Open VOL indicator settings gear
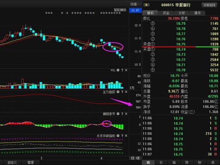This screenshot has height=165, width=220. pos(118,70)
